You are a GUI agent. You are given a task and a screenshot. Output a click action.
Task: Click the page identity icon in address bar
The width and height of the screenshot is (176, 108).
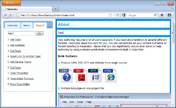click(x=18, y=15)
